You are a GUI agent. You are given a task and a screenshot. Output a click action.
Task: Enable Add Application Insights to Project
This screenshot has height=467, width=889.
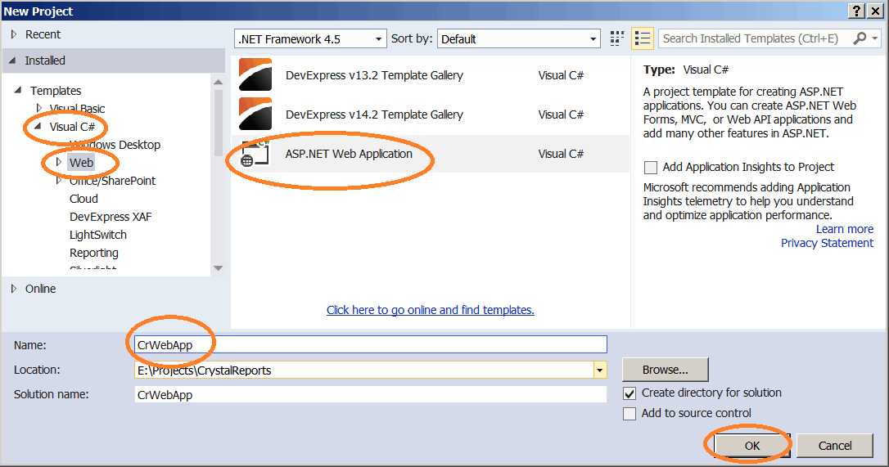(x=651, y=167)
